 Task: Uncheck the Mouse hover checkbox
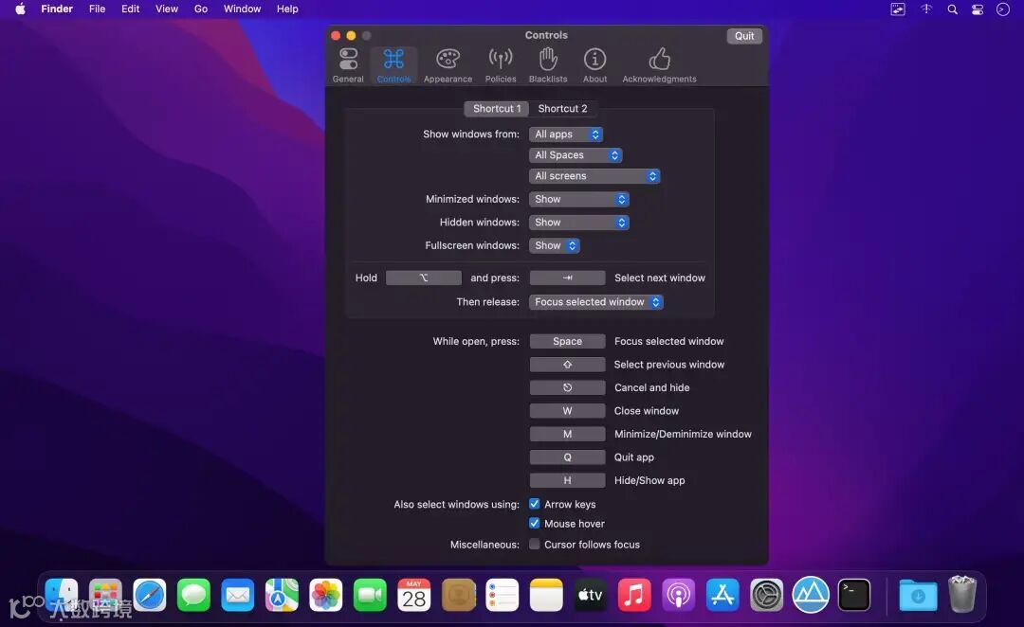pyautogui.click(x=534, y=523)
